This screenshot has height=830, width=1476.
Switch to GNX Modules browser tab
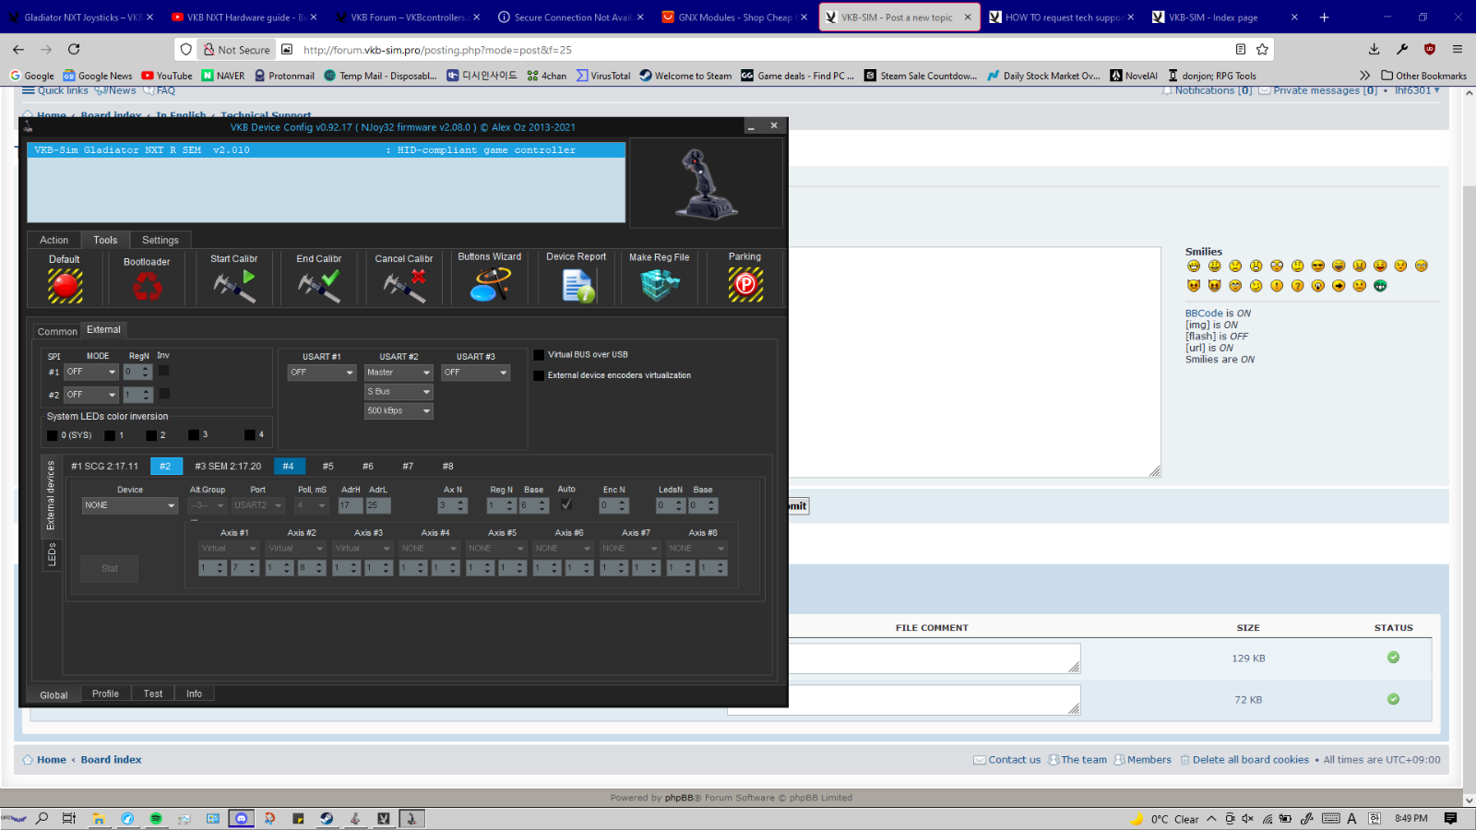[734, 17]
